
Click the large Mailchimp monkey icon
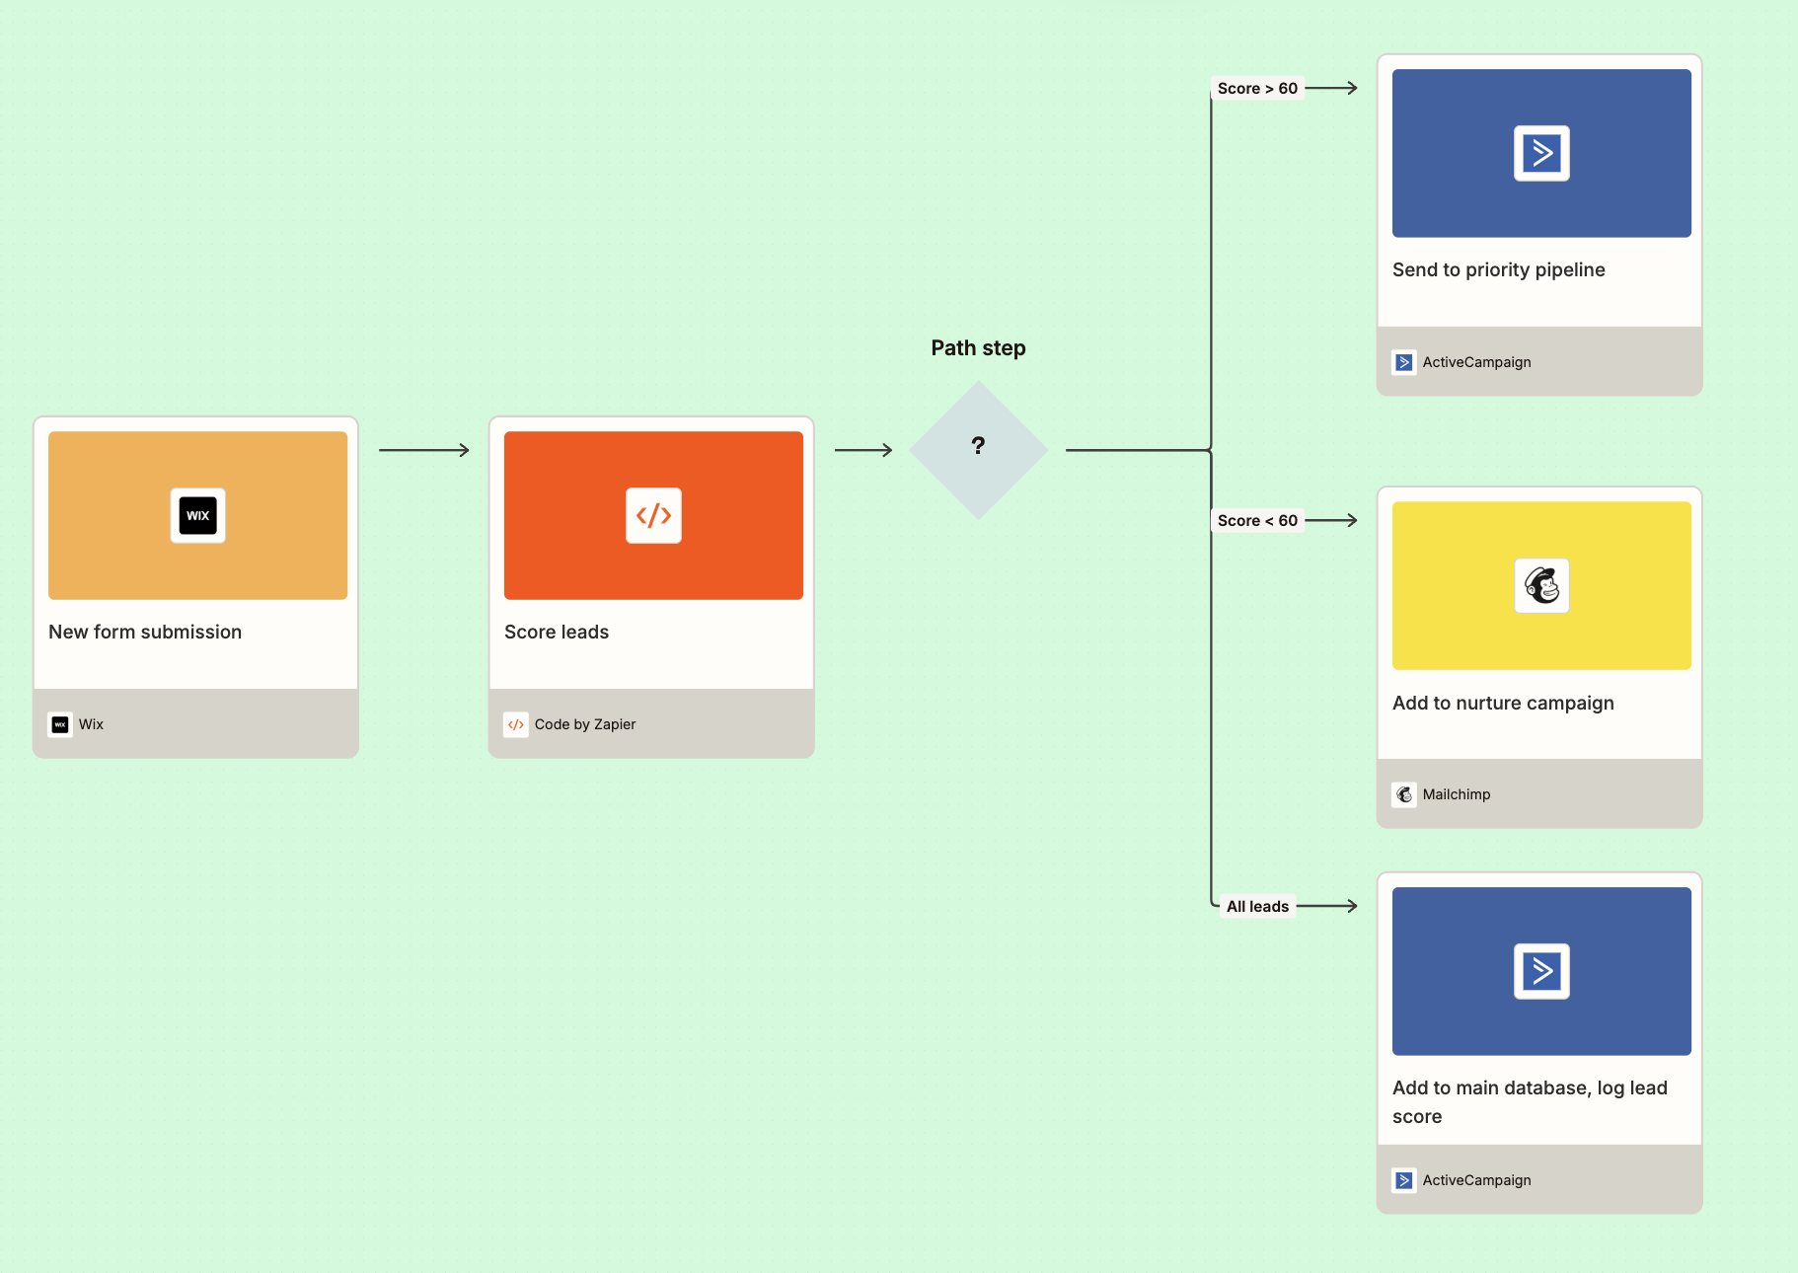tap(1541, 585)
